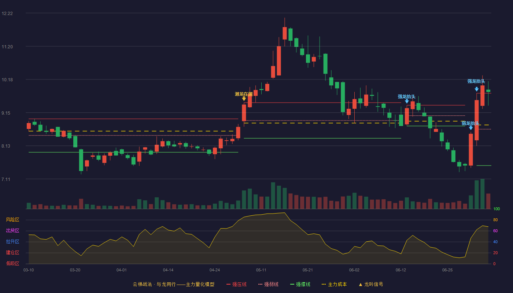513x293 pixels.
Task: Click the 拉升区 zone label
Action: coord(12,242)
